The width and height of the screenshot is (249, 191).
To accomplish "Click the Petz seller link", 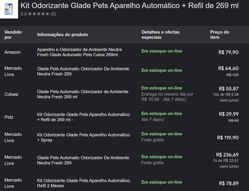I will (x=9, y=117).
